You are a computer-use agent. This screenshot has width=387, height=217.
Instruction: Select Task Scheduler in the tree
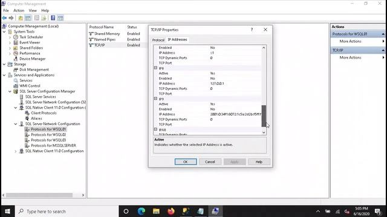[31, 37]
